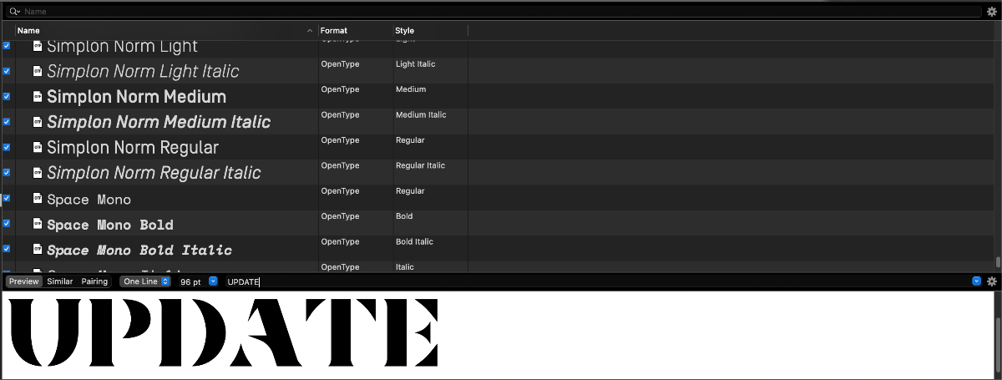Viewport: 1002px width, 380px height.
Task: Click the UPDATE preview text field
Action: [x=584, y=281]
